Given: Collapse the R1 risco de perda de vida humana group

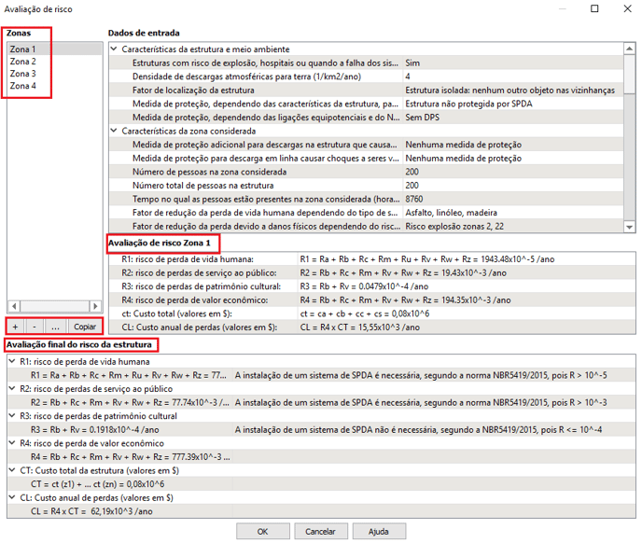Looking at the screenshot, I should click(x=12, y=360).
